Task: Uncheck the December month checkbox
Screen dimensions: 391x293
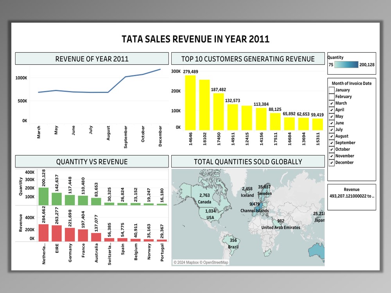Action: [332, 163]
